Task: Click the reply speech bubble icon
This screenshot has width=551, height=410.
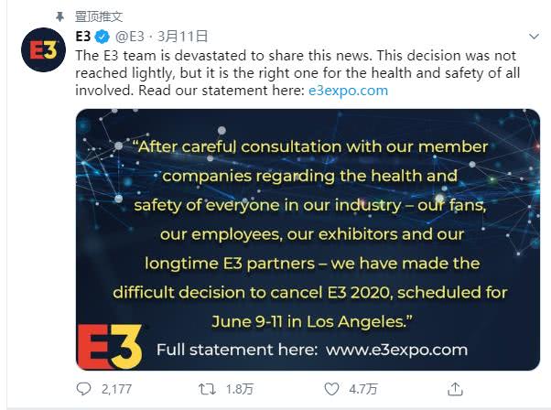Action: point(82,389)
